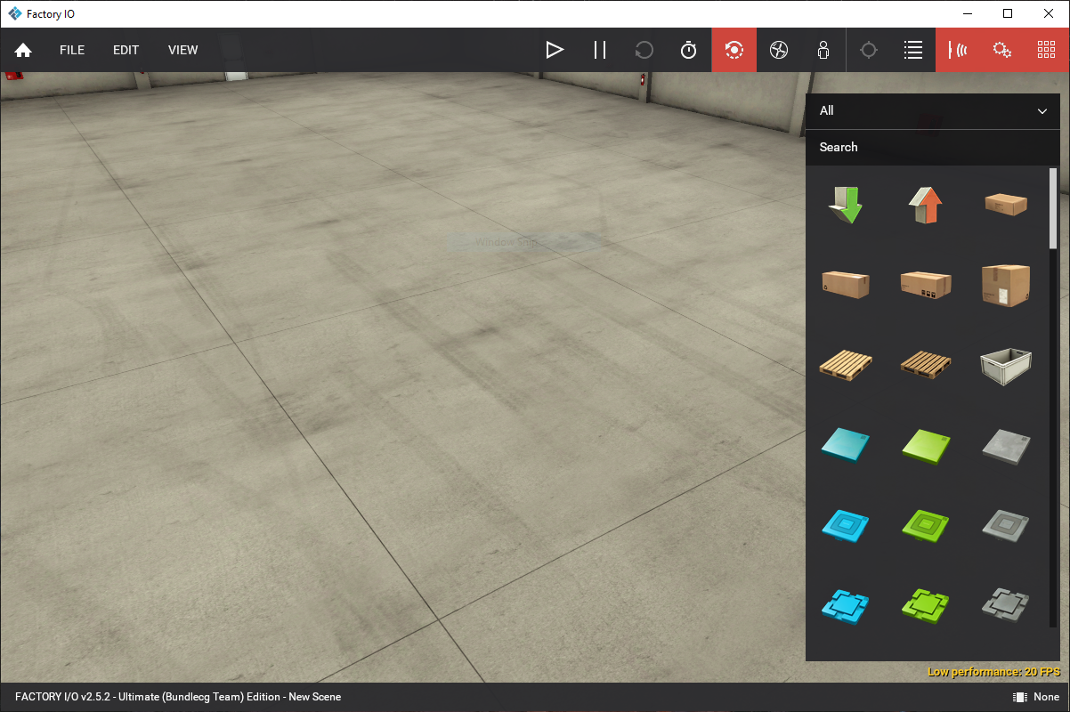The height and width of the screenshot is (712, 1070).
Task: Choose the blue raw material block
Action: pyautogui.click(x=845, y=445)
